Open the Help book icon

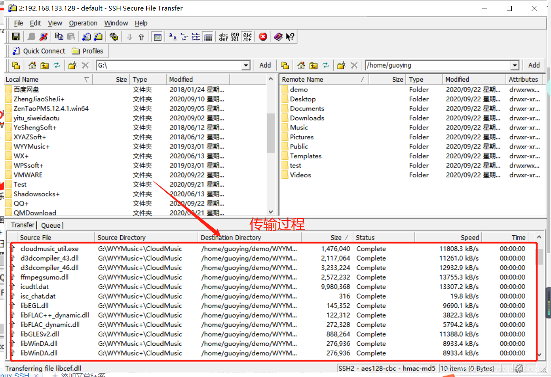[x=278, y=37]
